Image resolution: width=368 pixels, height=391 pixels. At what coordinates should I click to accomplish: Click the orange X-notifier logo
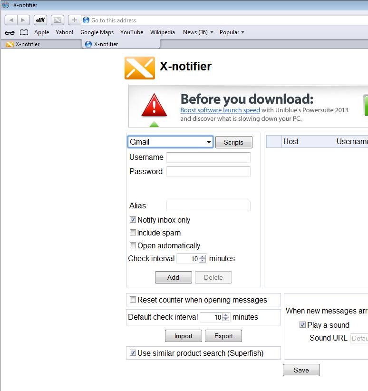140,68
